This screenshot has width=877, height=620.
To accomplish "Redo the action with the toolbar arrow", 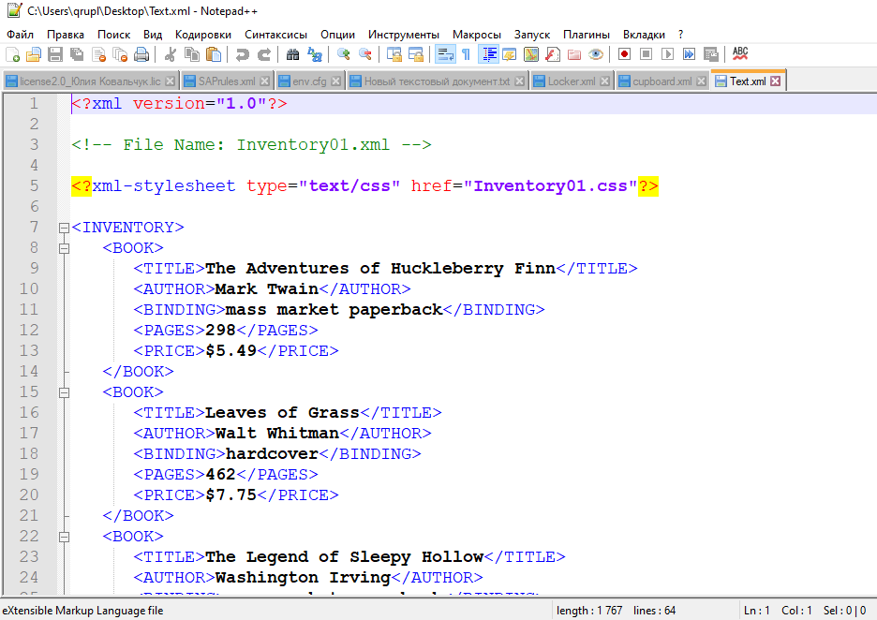I will tap(264, 54).
